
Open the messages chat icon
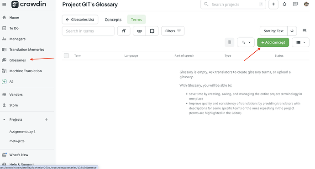point(295,4)
